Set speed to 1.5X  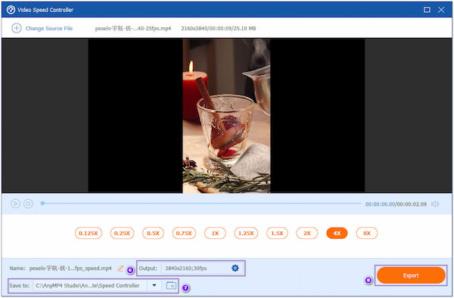(277, 233)
